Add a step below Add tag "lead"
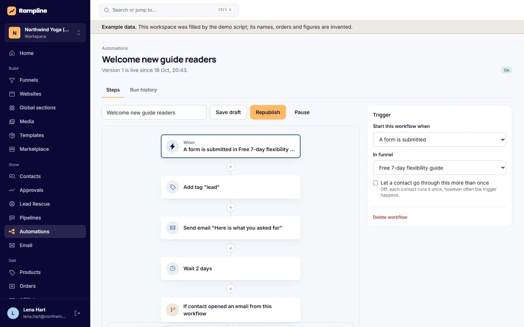Image resolution: width=524 pixels, height=327 pixels. tap(231, 207)
